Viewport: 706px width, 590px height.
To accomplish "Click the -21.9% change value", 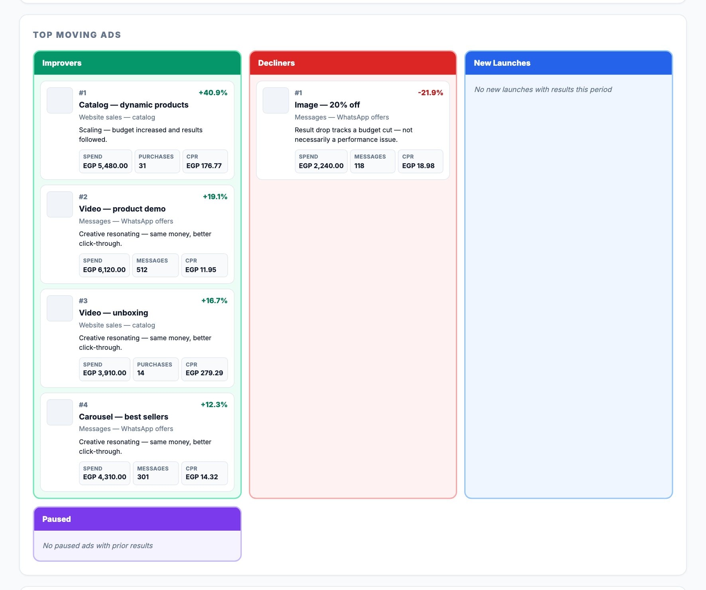I will coord(430,93).
